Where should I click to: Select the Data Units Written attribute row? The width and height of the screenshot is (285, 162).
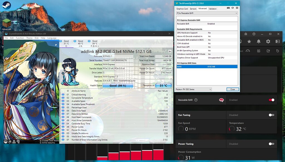click(x=116, y=114)
